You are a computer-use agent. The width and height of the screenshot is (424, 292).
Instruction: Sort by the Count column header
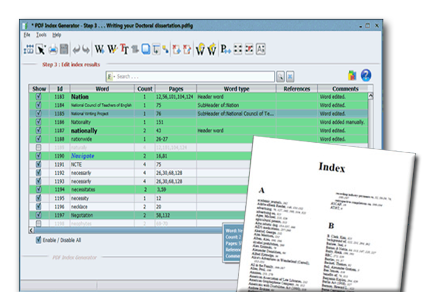(145, 89)
